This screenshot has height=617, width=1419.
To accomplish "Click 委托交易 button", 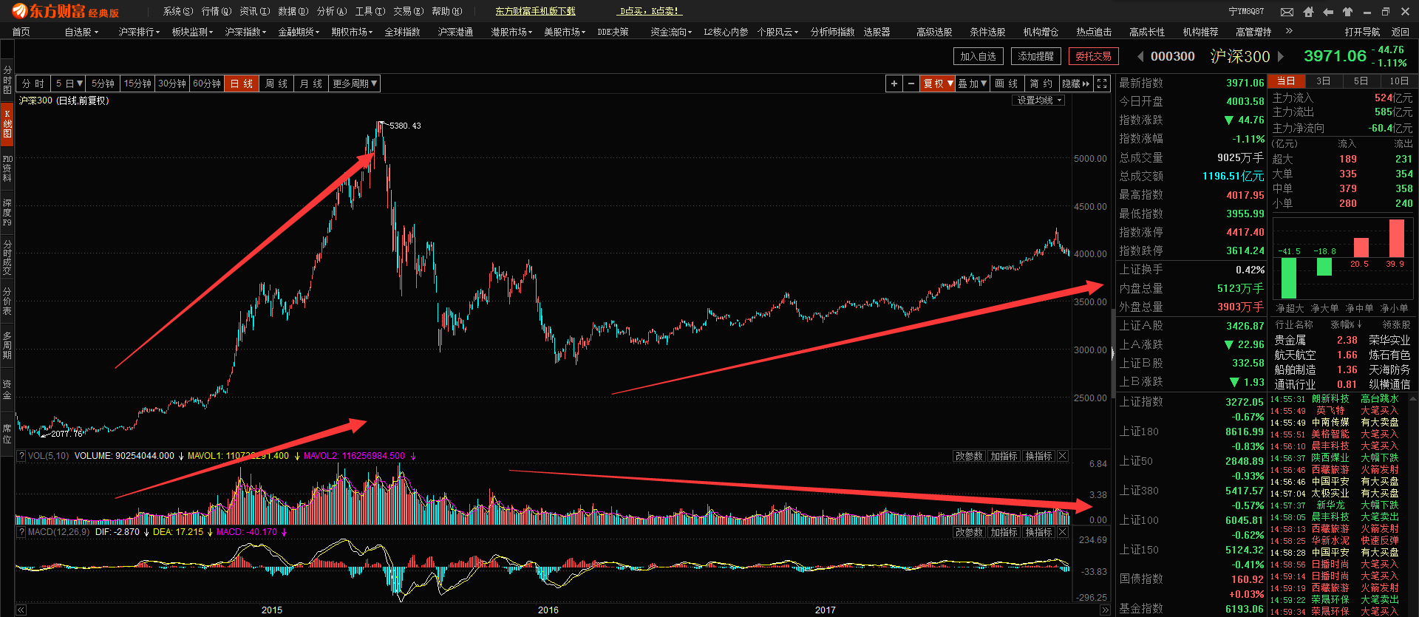I will click(1094, 56).
